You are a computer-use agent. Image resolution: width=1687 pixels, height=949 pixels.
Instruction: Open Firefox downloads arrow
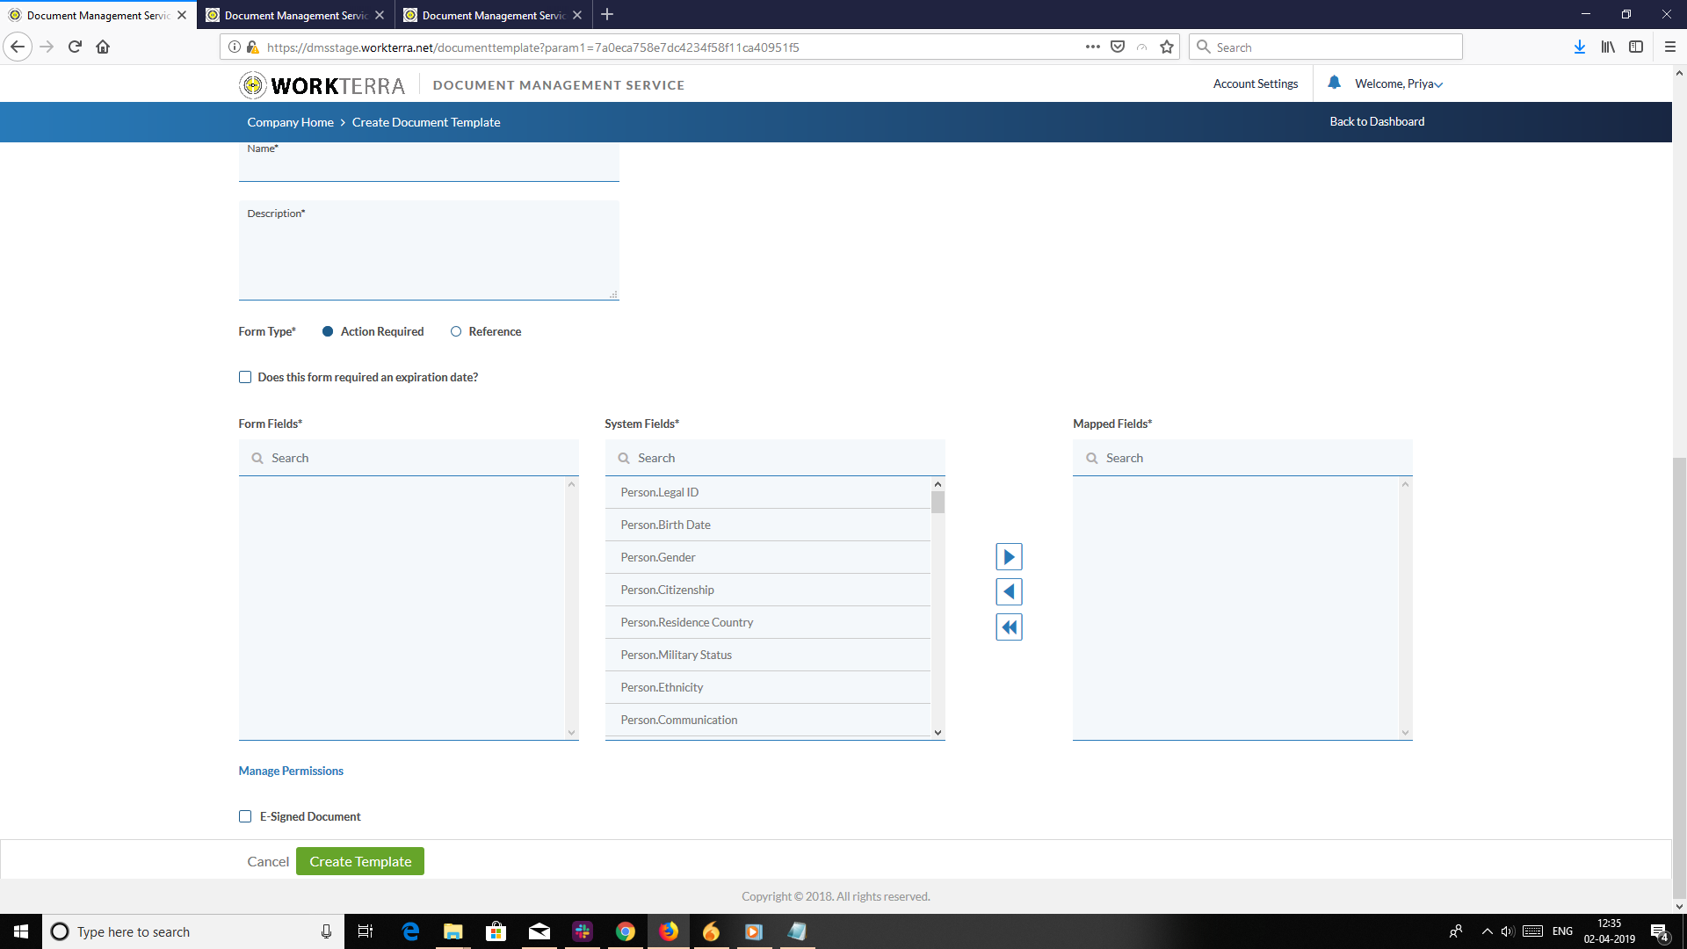(1579, 47)
